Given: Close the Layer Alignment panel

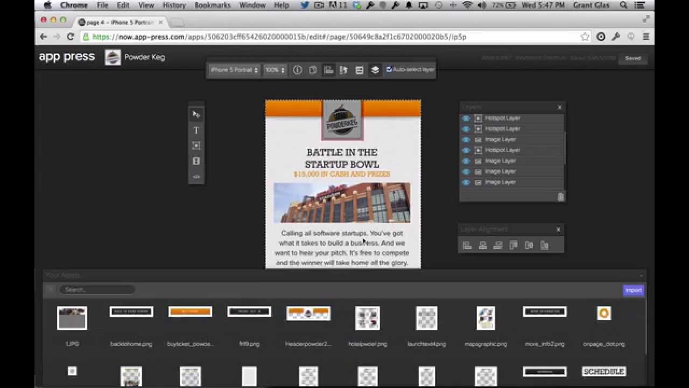Looking at the screenshot, I should (x=558, y=230).
